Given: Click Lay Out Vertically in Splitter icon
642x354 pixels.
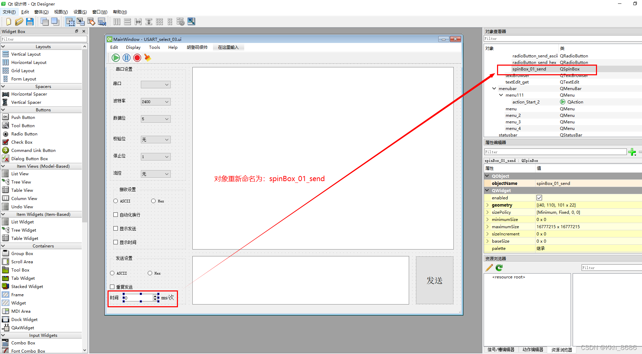Looking at the screenshot, I should tap(149, 22).
